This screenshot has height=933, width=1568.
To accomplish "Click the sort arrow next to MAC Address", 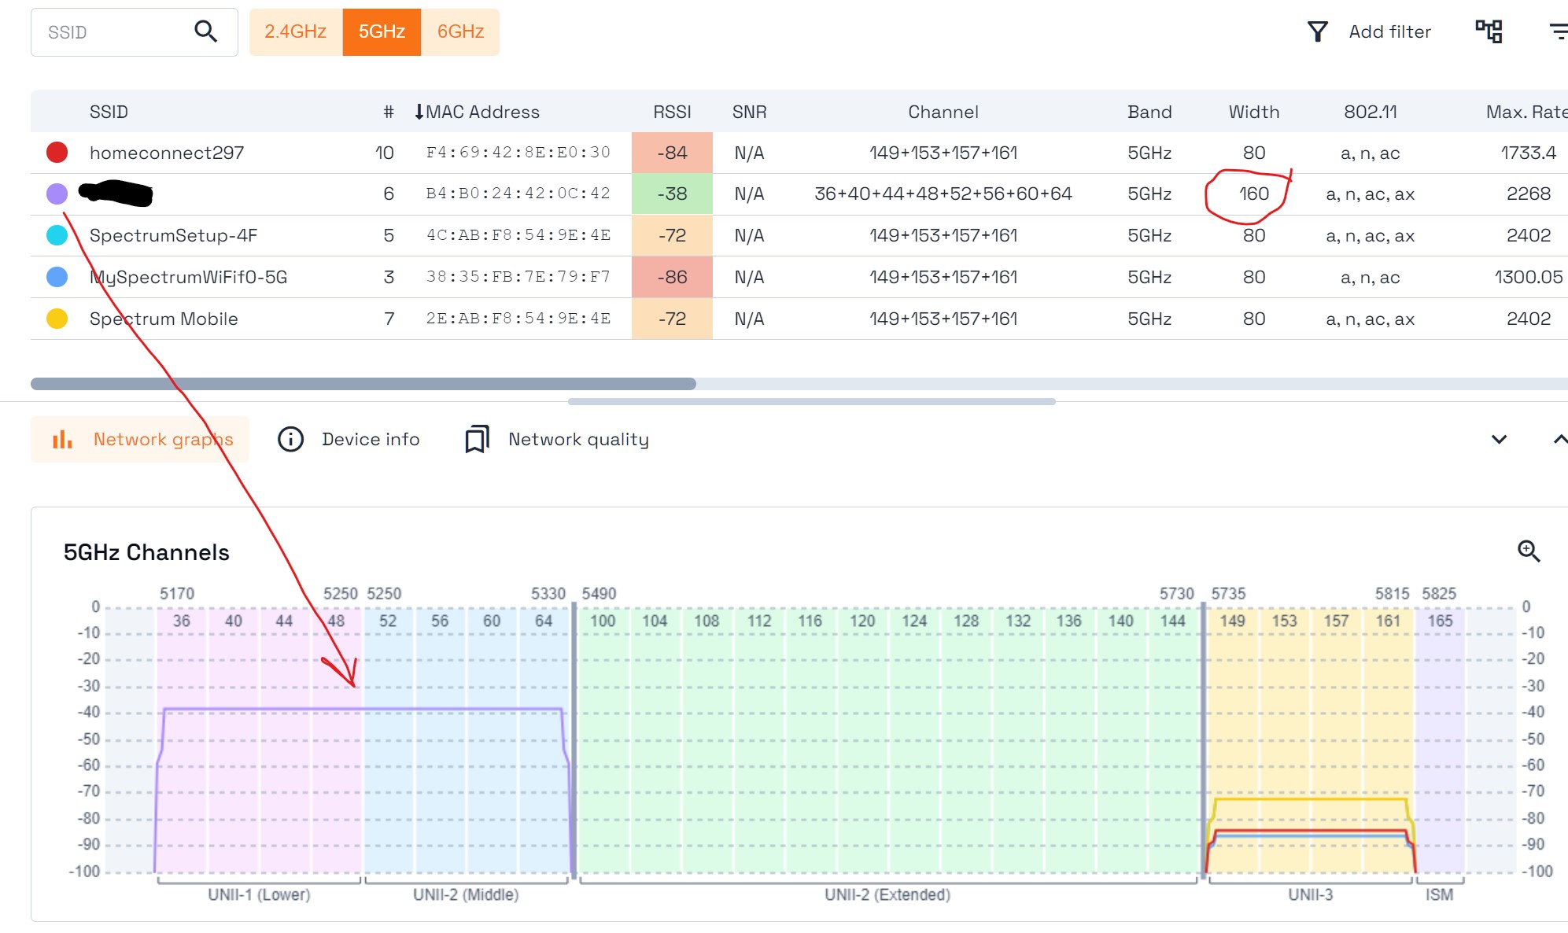I will point(418,112).
